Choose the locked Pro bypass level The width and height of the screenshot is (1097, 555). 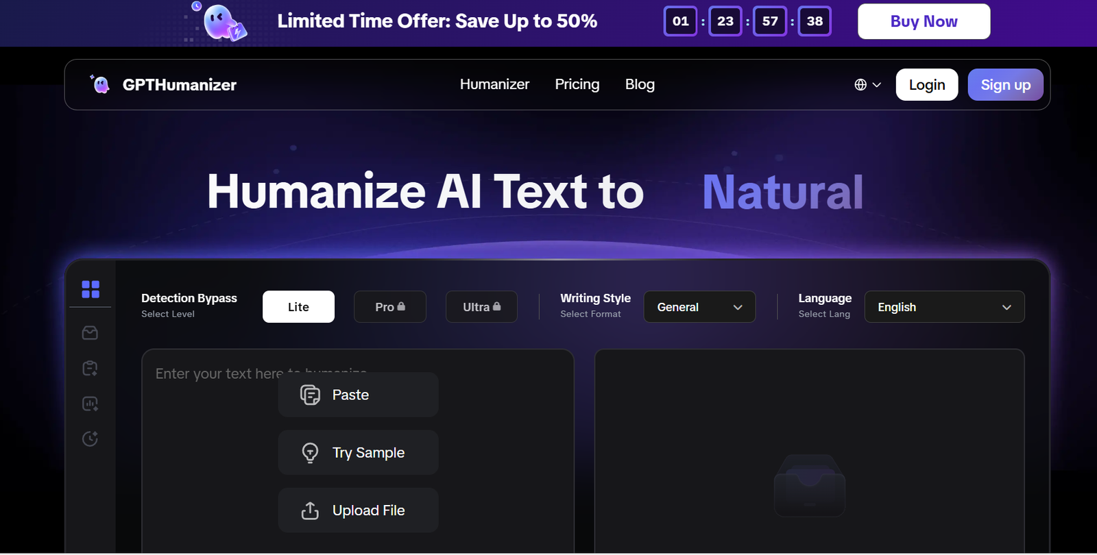[389, 307]
